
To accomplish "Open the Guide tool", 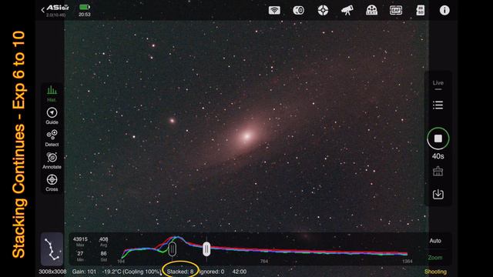I will point(52,116).
